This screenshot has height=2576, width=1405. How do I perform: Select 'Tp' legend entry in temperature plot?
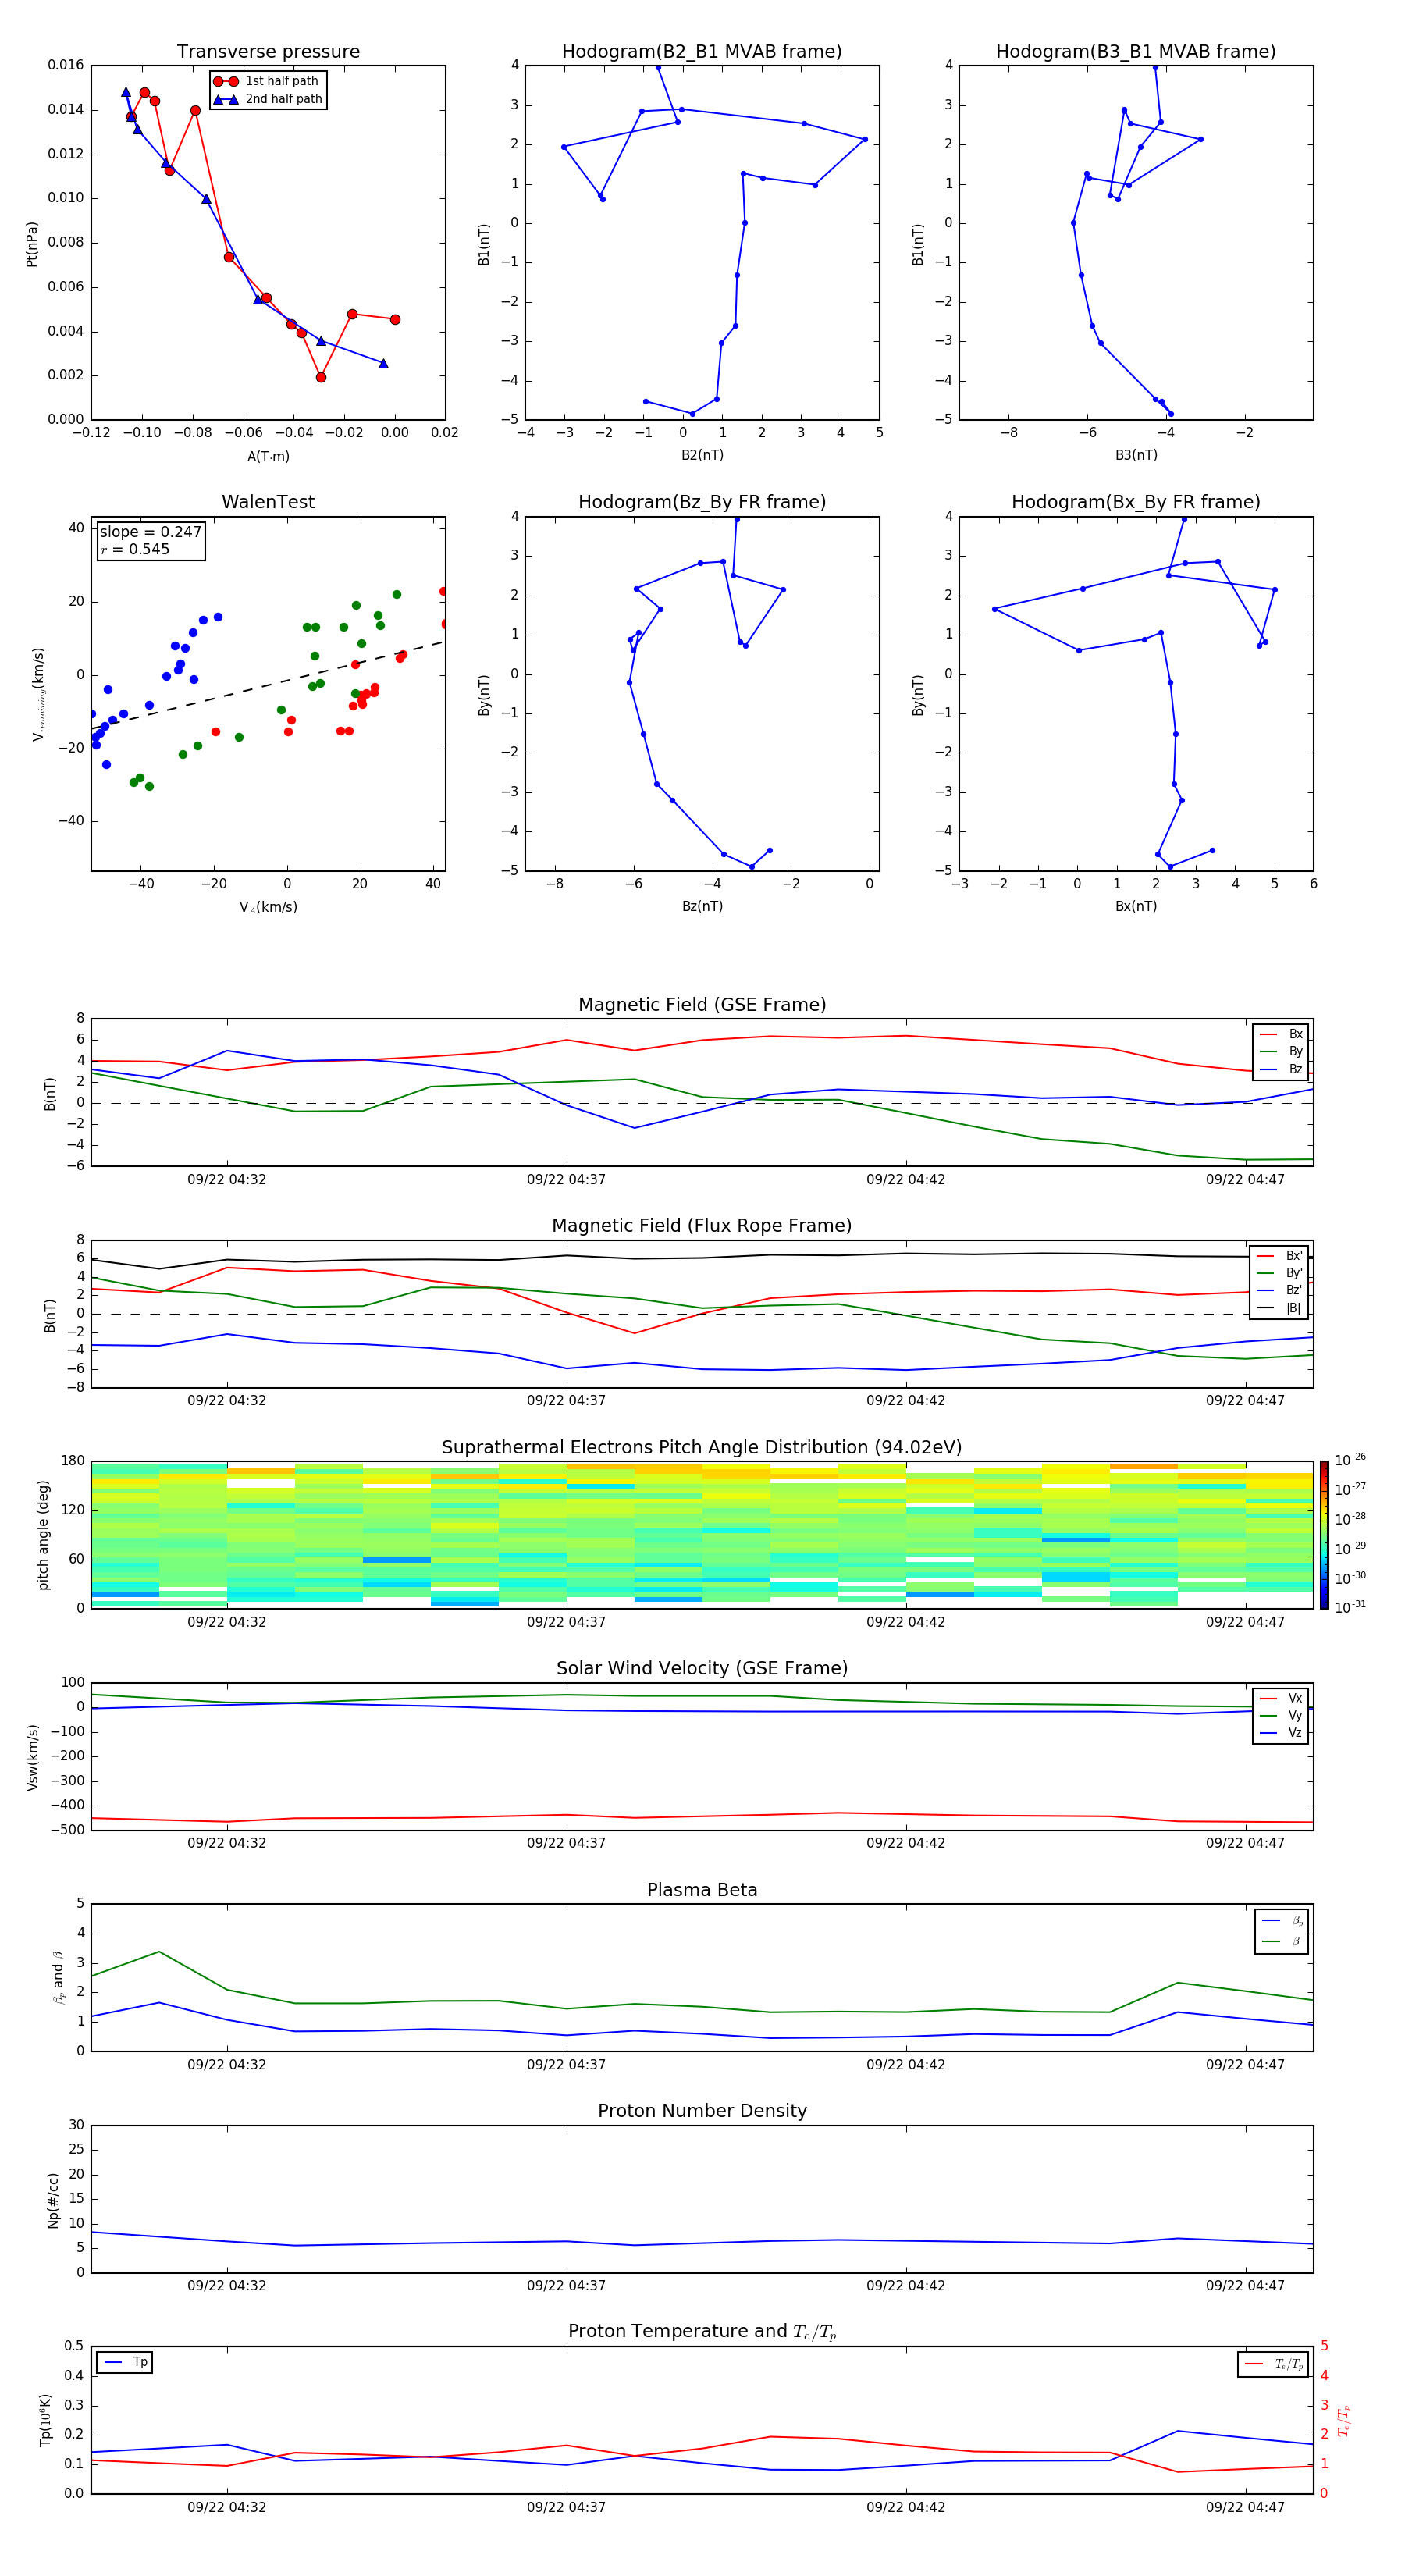pyautogui.click(x=125, y=2363)
